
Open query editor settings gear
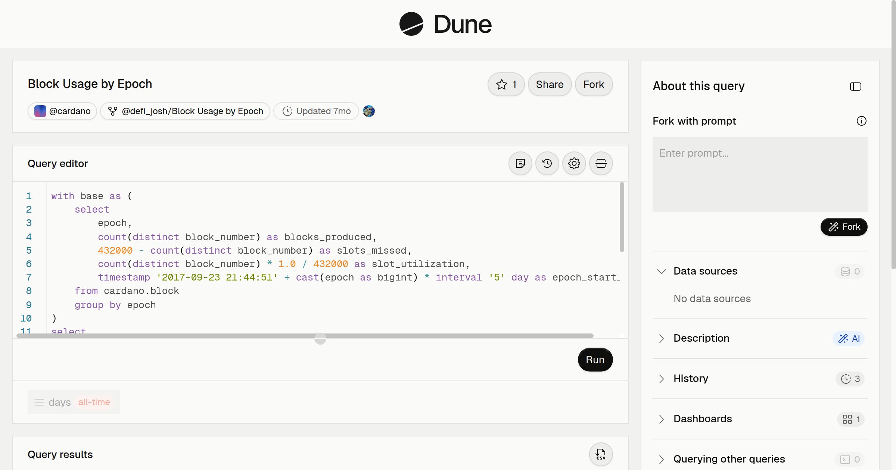click(574, 163)
